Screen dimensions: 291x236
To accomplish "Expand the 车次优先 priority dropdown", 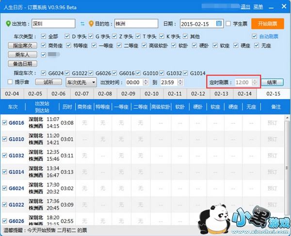I will pyautogui.click(x=81, y=82).
